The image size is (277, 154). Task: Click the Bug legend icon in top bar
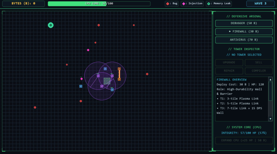click(167, 4)
